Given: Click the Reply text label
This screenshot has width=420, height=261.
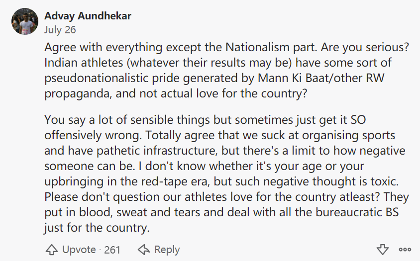Looking at the screenshot, I should click(x=166, y=250).
